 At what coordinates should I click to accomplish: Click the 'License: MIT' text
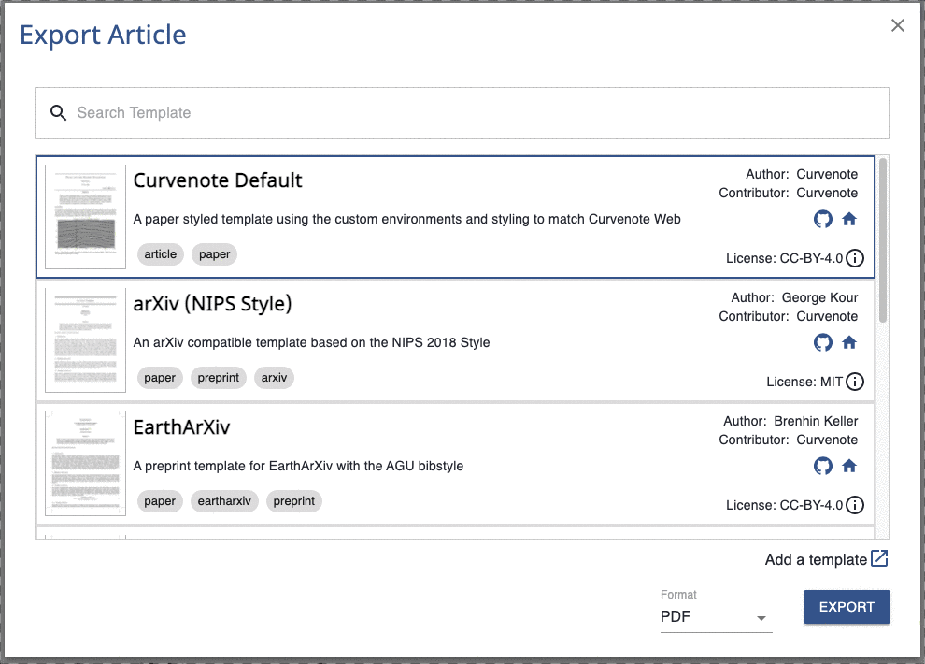(x=804, y=382)
